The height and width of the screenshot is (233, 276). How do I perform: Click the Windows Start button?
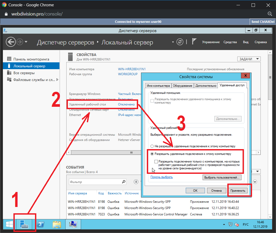point(9,224)
